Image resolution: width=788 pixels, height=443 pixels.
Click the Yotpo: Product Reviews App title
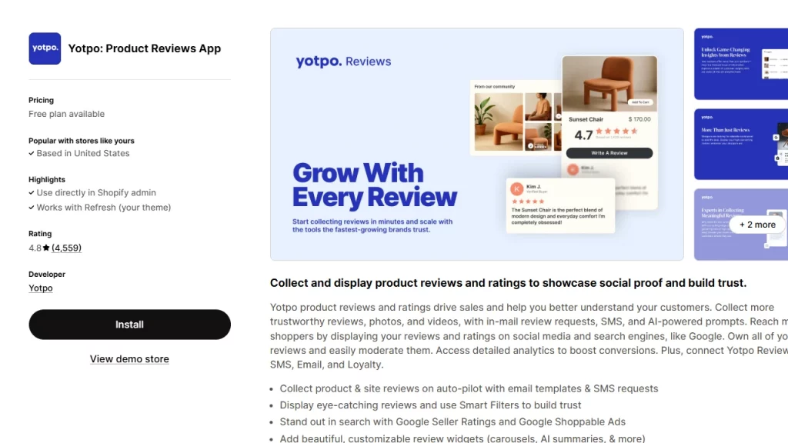click(145, 48)
